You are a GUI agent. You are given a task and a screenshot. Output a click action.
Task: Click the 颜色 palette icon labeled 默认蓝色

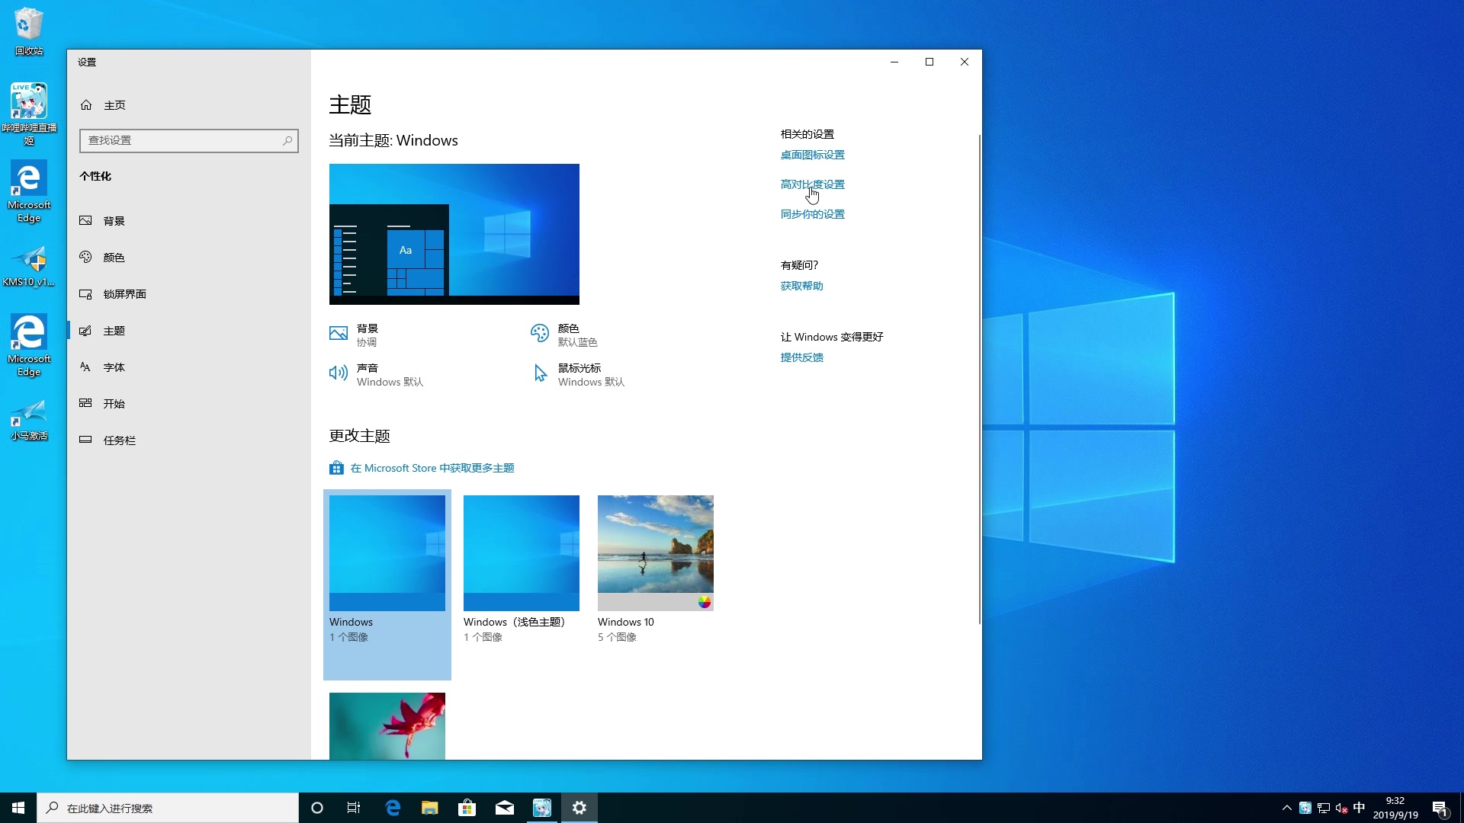coord(539,333)
